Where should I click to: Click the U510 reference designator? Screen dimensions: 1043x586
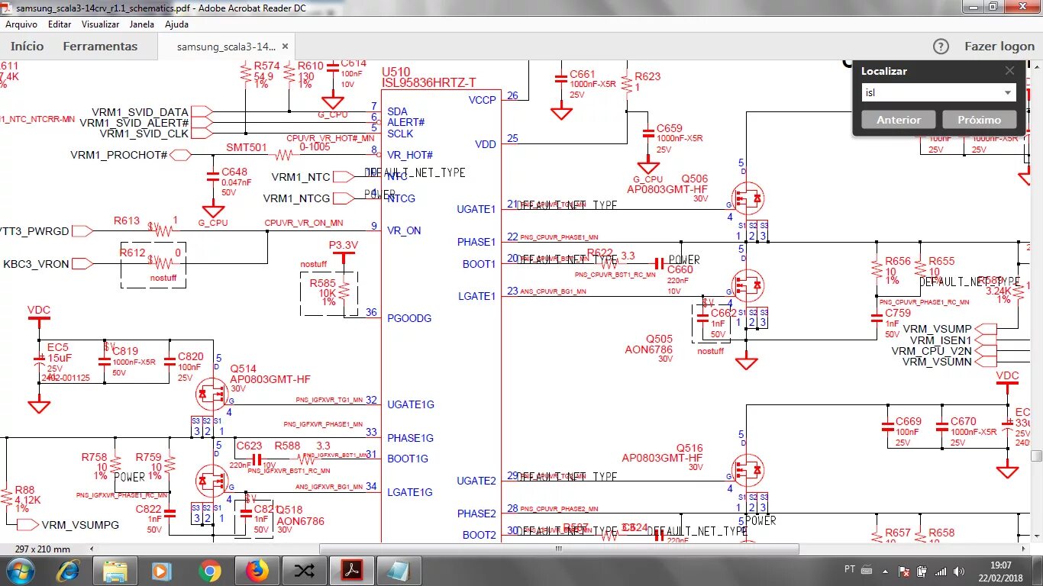396,72
